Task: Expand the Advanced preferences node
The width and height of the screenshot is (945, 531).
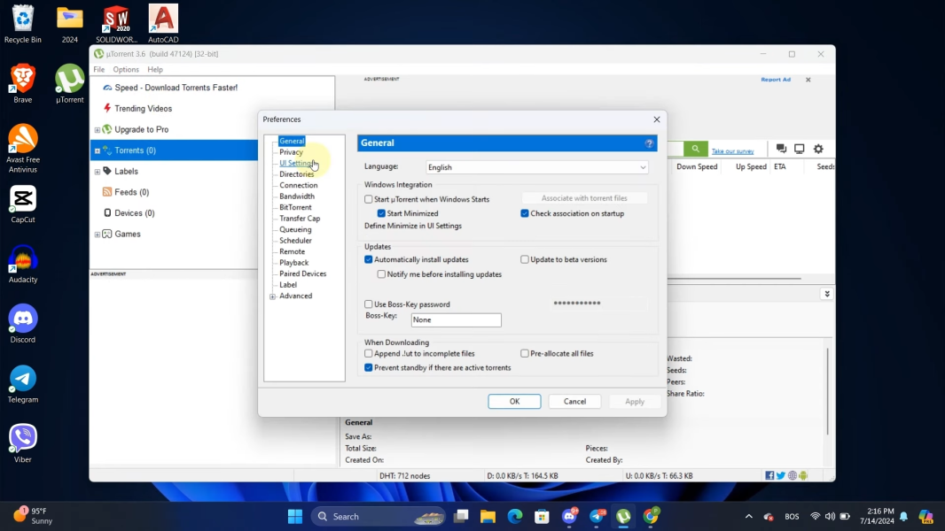Action: [272, 296]
